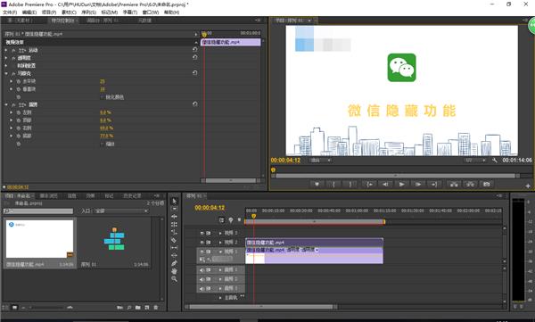Click the Find search icon in project panel
Image resolution: width=535 pixels, height=322 pixels.
(x=129, y=308)
